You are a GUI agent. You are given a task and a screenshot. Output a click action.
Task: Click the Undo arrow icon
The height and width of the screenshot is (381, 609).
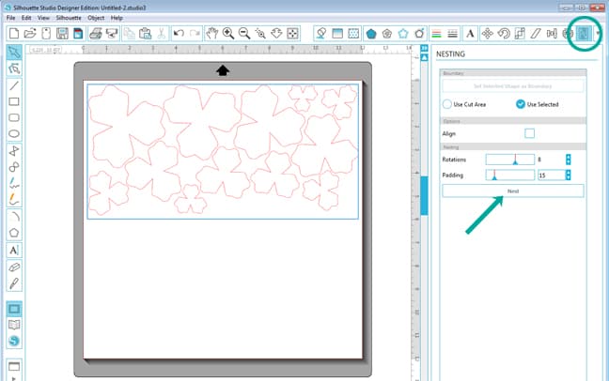tap(179, 34)
